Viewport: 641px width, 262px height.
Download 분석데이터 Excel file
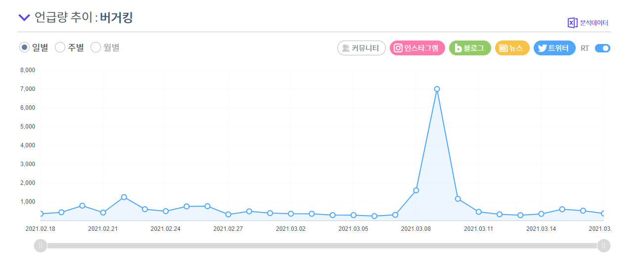tap(588, 23)
